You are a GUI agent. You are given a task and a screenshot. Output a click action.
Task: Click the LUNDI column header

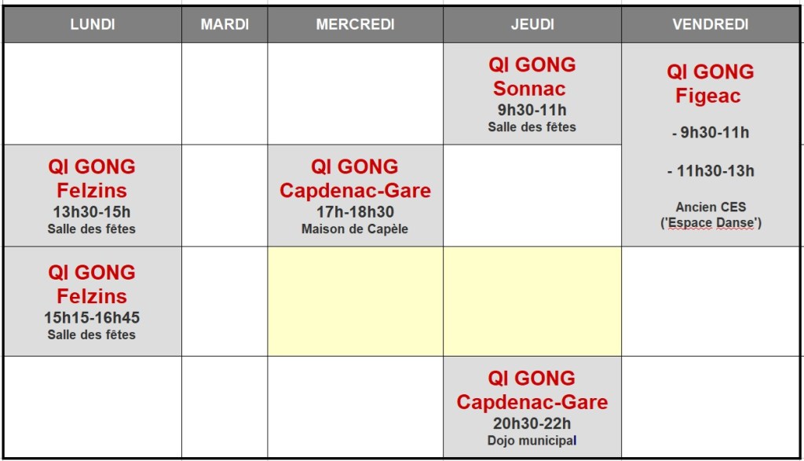coord(92,24)
